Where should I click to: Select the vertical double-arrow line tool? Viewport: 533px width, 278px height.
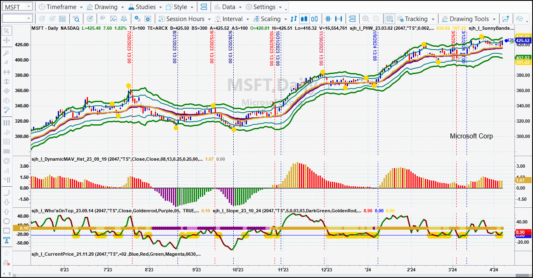coord(7,81)
